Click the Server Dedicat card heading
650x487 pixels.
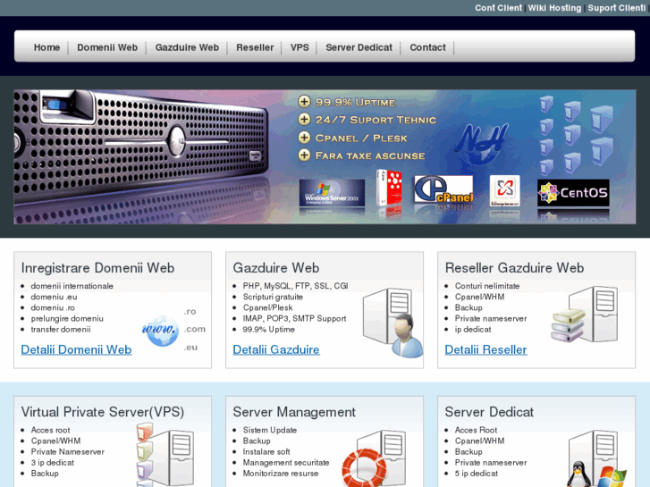click(x=490, y=412)
